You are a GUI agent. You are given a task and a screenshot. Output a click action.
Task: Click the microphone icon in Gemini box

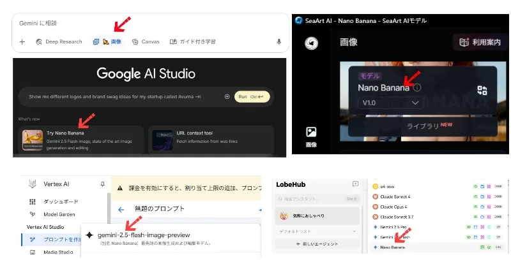coord(278,41)
